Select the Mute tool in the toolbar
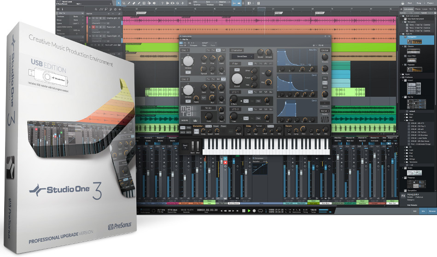Image resolution: width=437 pixels, height=257 pixels. pyautogui.click(x=144, y=3)
